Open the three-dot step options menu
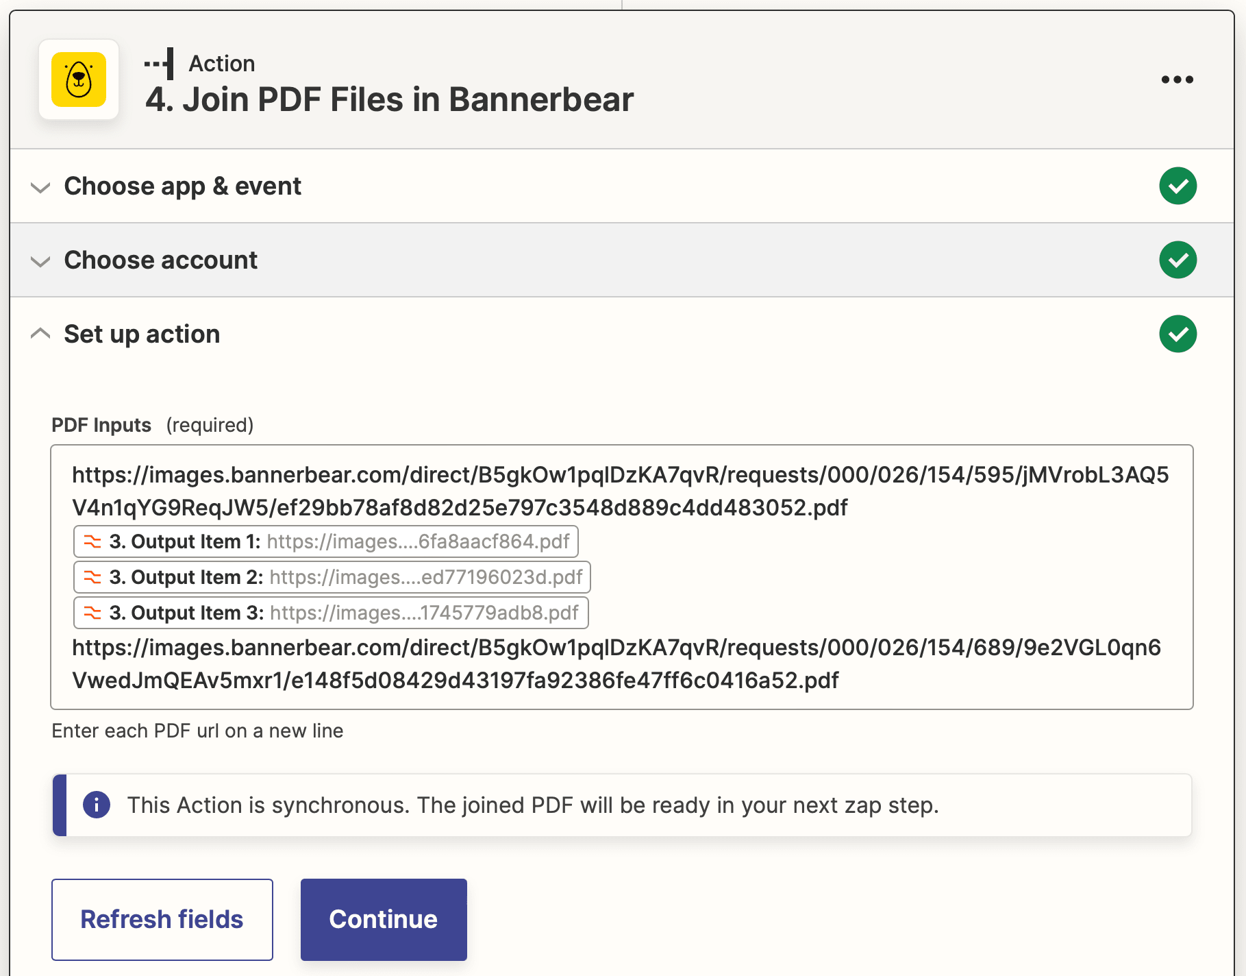 pyautogui.click(x=1177, y=80)
